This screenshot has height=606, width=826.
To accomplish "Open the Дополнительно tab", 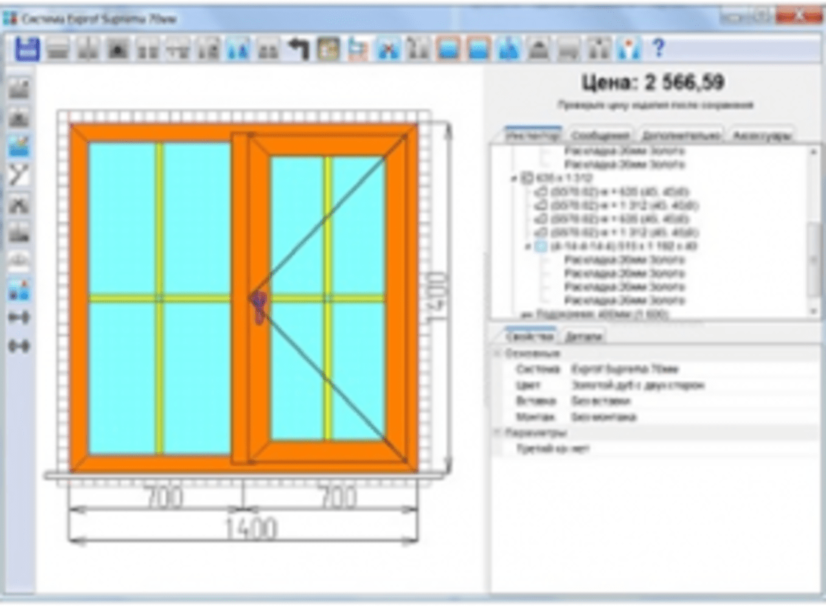I will [x=681, y=135].
